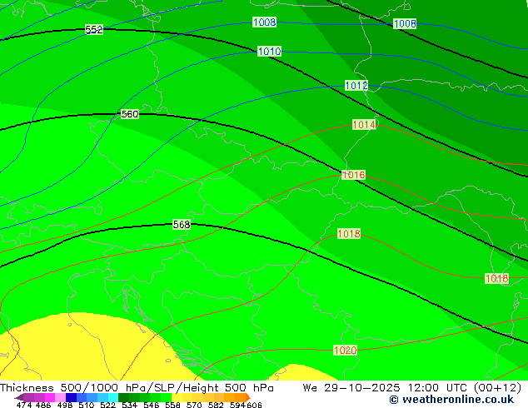The height and width of the screenshot is (408, 528).
Task: Click the 568 height contour label
Action: pos(182,224)
